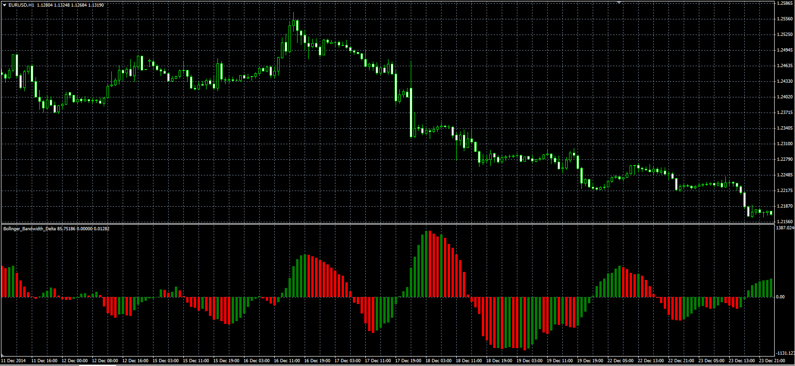Click the 1.24020 price on the scale
This screenshot has width=795, height=366.
coord(785,97)
